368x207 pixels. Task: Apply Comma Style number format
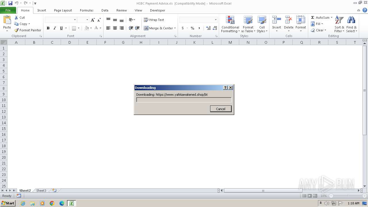coord(199,28)
